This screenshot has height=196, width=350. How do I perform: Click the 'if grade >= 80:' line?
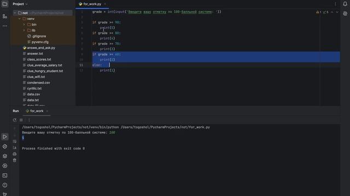[107, 33]
